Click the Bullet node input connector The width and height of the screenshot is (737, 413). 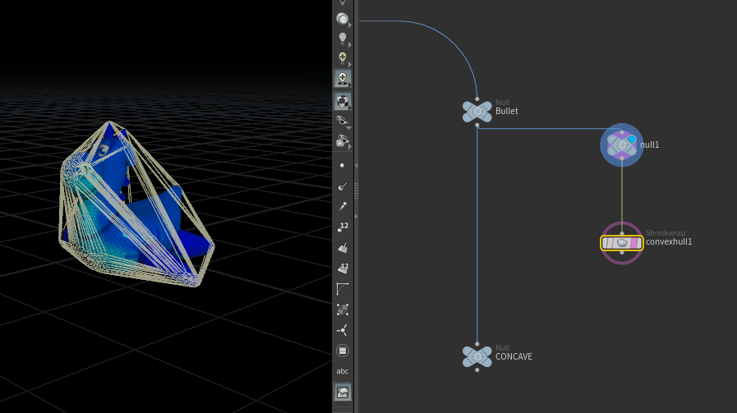tap(477, 99)
